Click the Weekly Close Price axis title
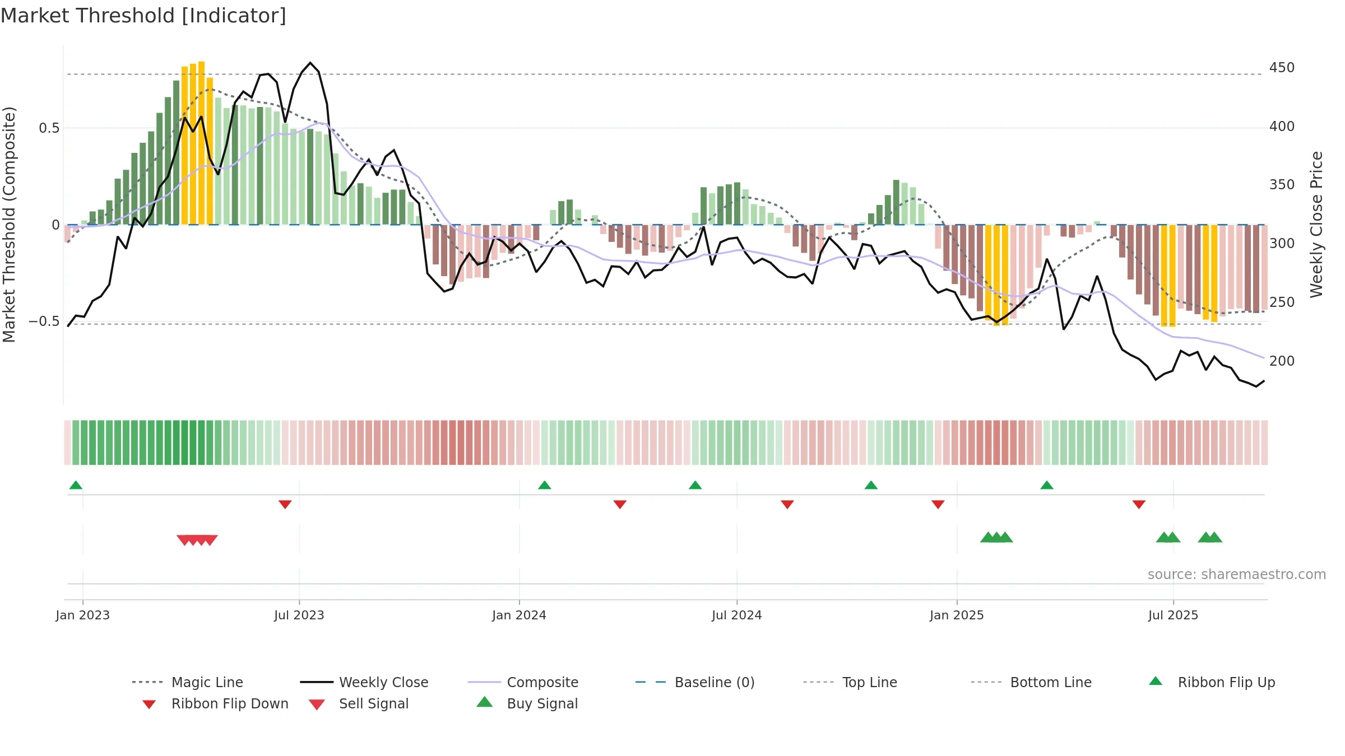 coord(1316,225)
